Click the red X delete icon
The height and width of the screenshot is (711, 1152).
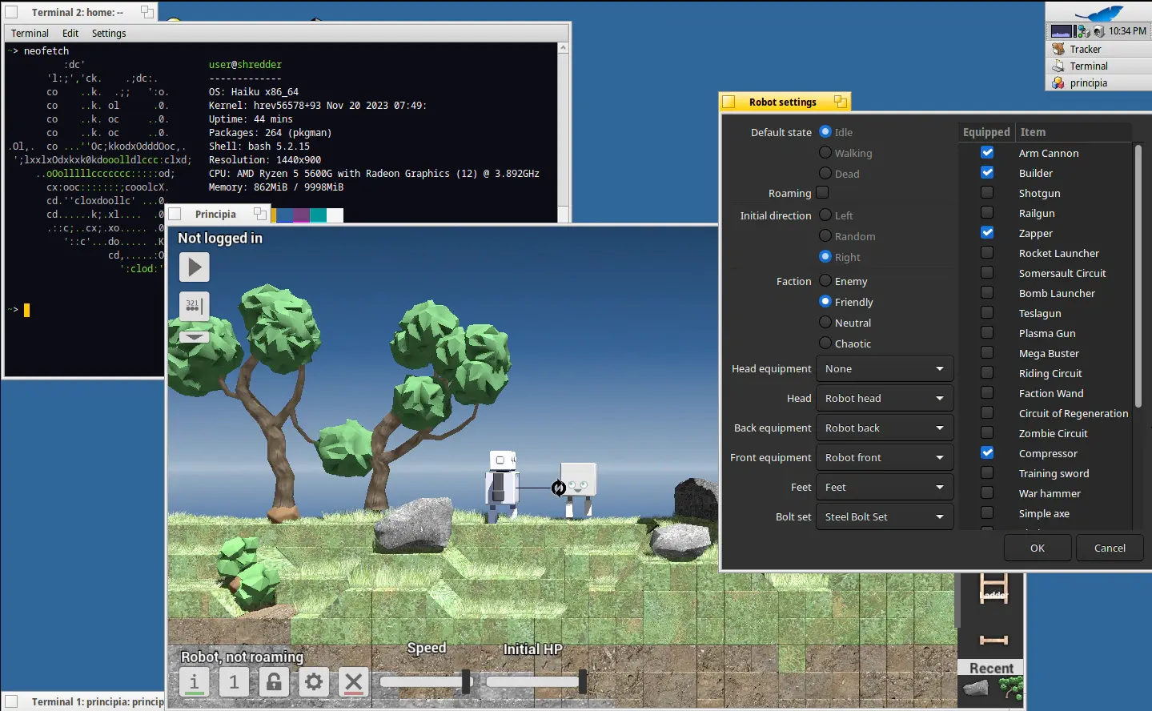pyautogui.click(x=354, y=682)
